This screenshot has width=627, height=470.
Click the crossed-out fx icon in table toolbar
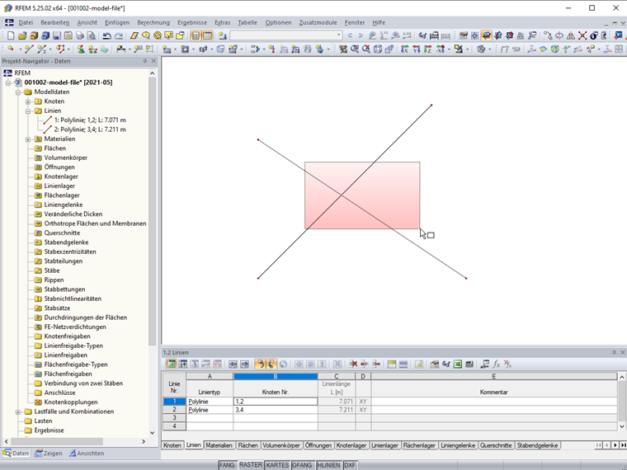[508, 364]
